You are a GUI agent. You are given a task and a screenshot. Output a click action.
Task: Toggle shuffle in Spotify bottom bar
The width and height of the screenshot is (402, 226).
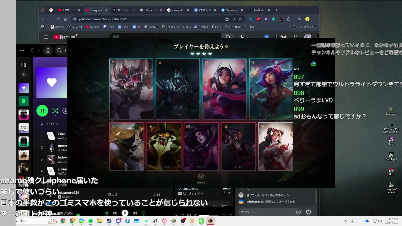click(106, 213)
